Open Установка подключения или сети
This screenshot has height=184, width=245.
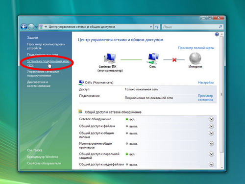pyautogui.click(x=48, y=63)
